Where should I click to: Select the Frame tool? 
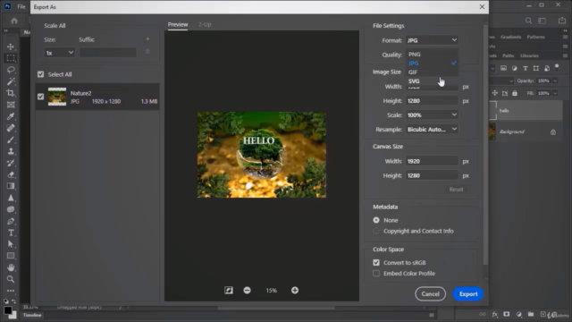click(11, 105)
